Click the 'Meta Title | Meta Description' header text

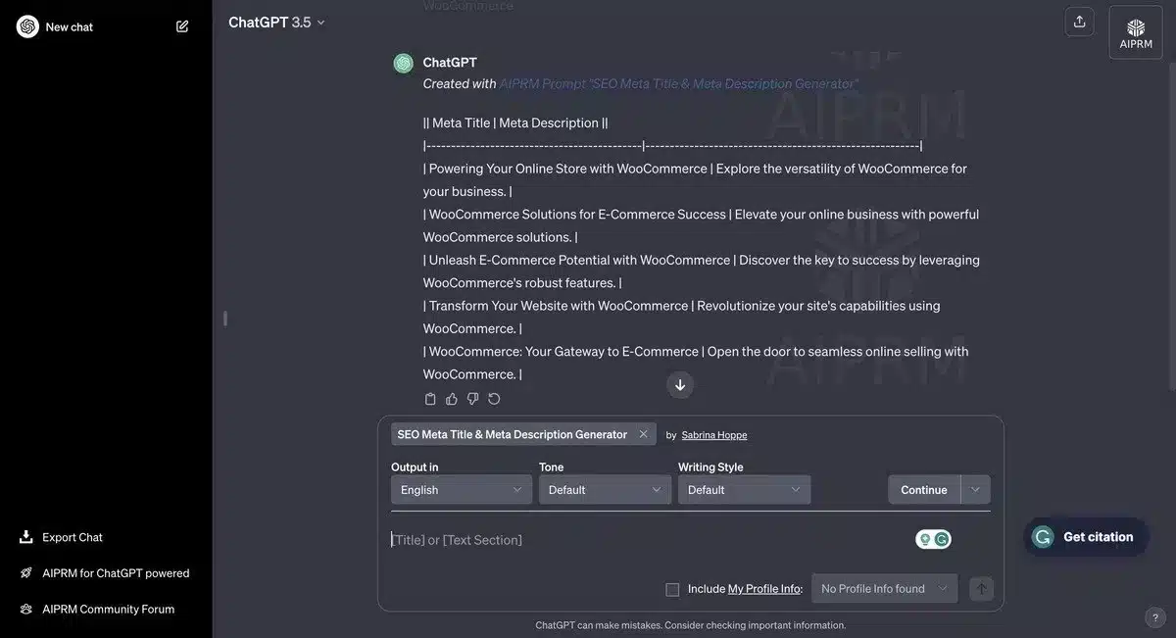(515, 123)
